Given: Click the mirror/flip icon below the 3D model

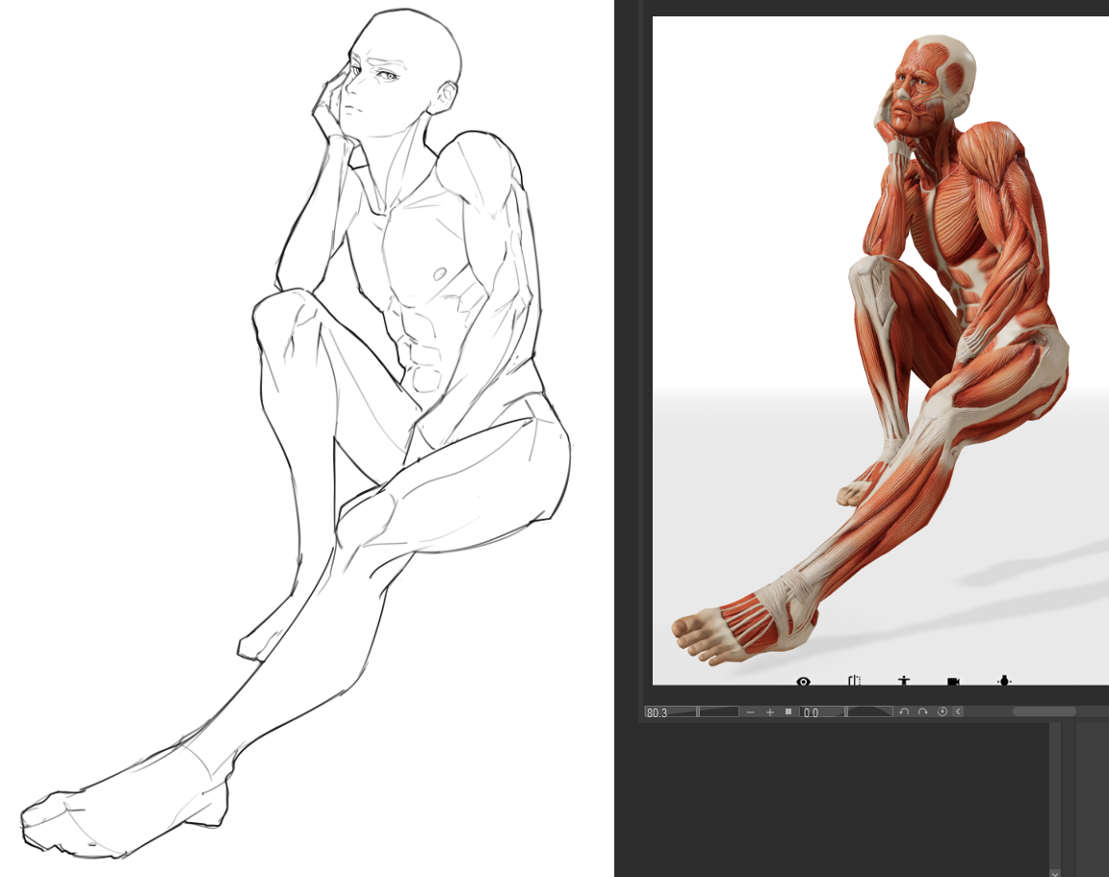Looking at the screenshot, I should coord(854,681).
